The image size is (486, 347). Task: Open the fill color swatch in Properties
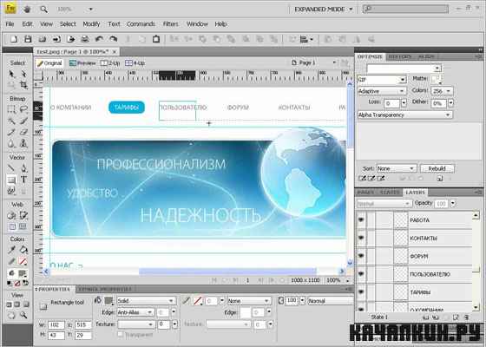pos(108,301)
